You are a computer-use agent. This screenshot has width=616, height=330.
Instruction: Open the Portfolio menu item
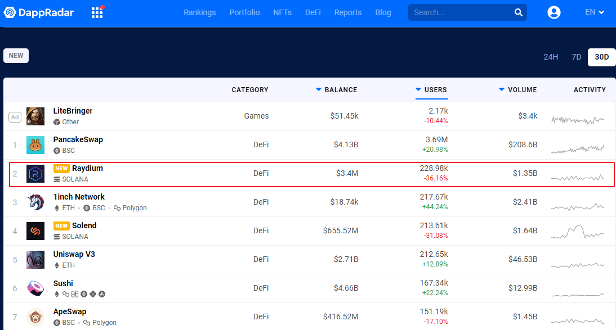[x=244, y=12]
